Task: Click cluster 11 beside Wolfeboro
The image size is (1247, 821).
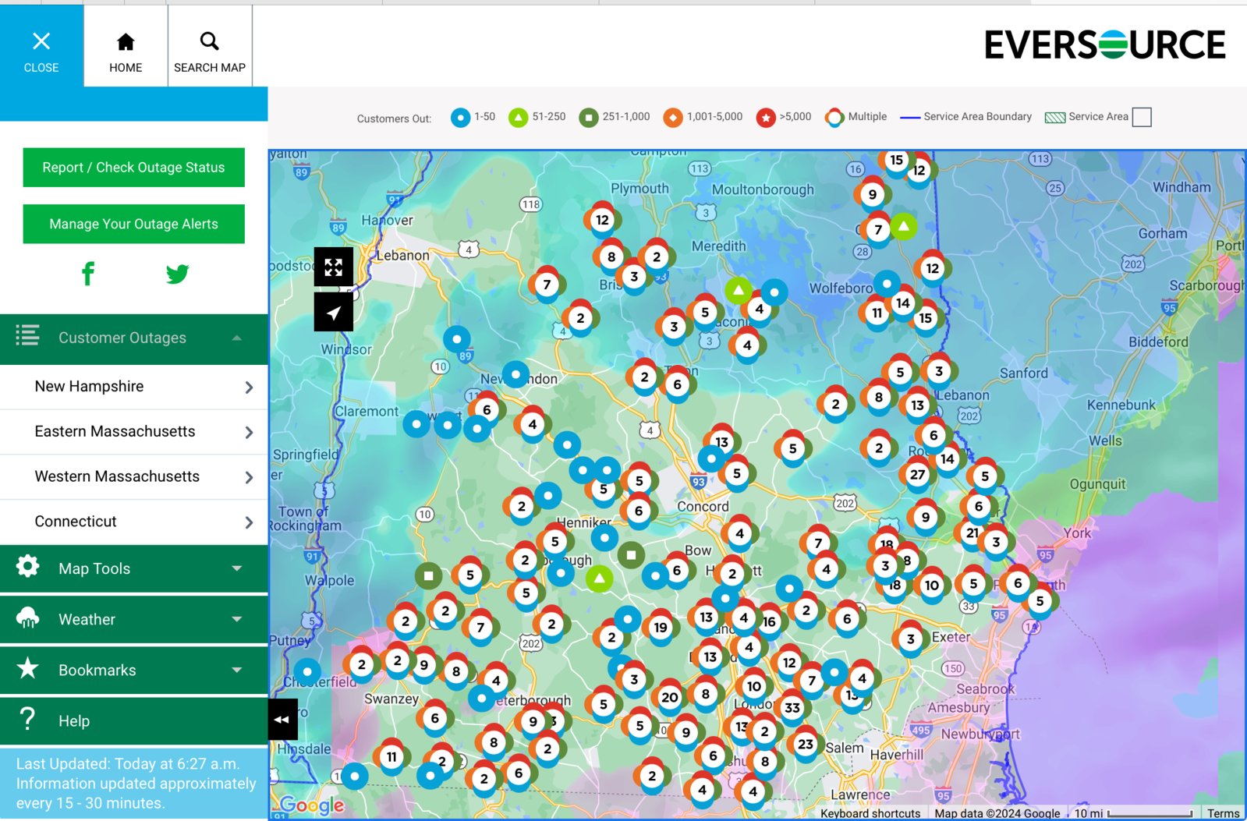Action: pyautogui.click(x=877, y=313)
